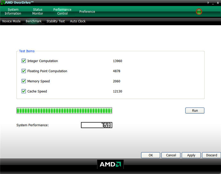Open the Auto Clock tab
This screenshot has height=174, width=221.
click(x=78, y=21)
